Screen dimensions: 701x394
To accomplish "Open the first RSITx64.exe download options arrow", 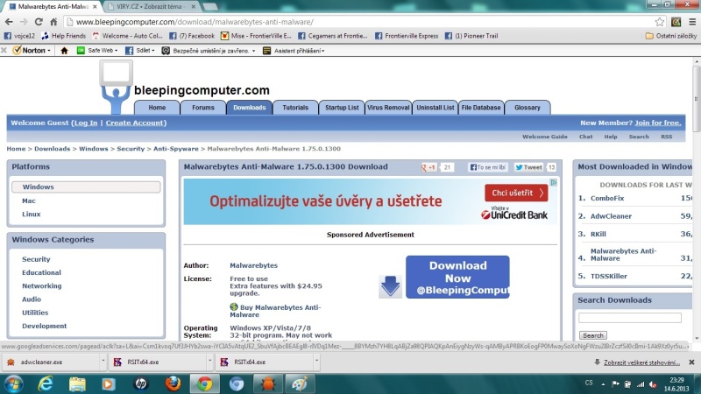I will [x=209, y=361].
